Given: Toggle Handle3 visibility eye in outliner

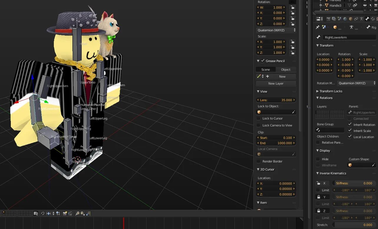Looking at the screenshot, I should pos(365,5).
